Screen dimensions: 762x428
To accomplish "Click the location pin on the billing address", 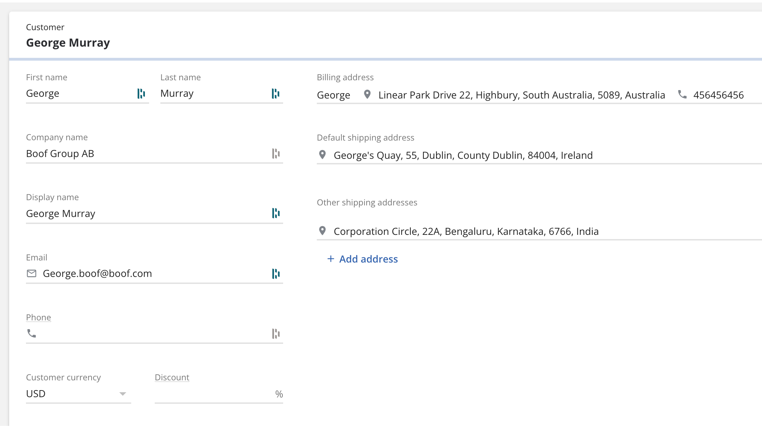I will [x=367, y=94].
